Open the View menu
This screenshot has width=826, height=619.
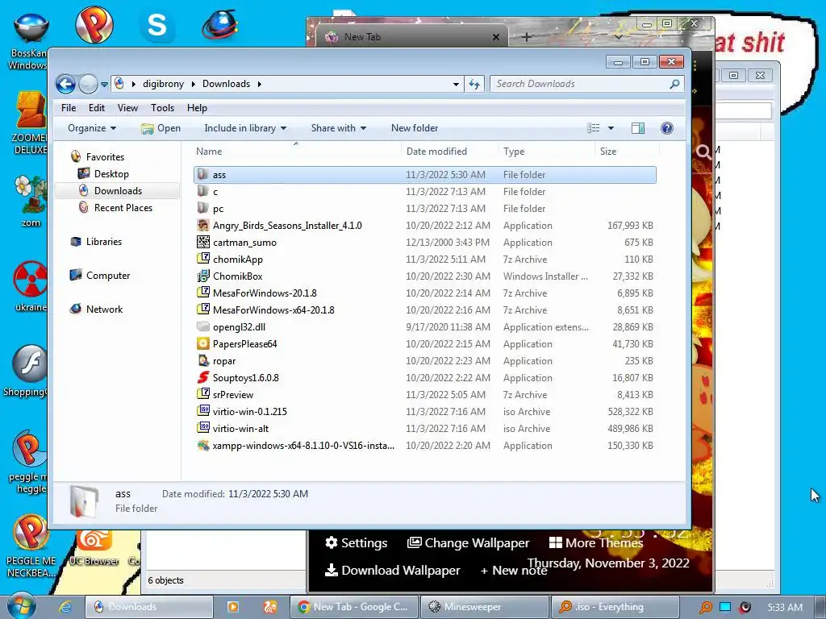[x=127, y=108]
